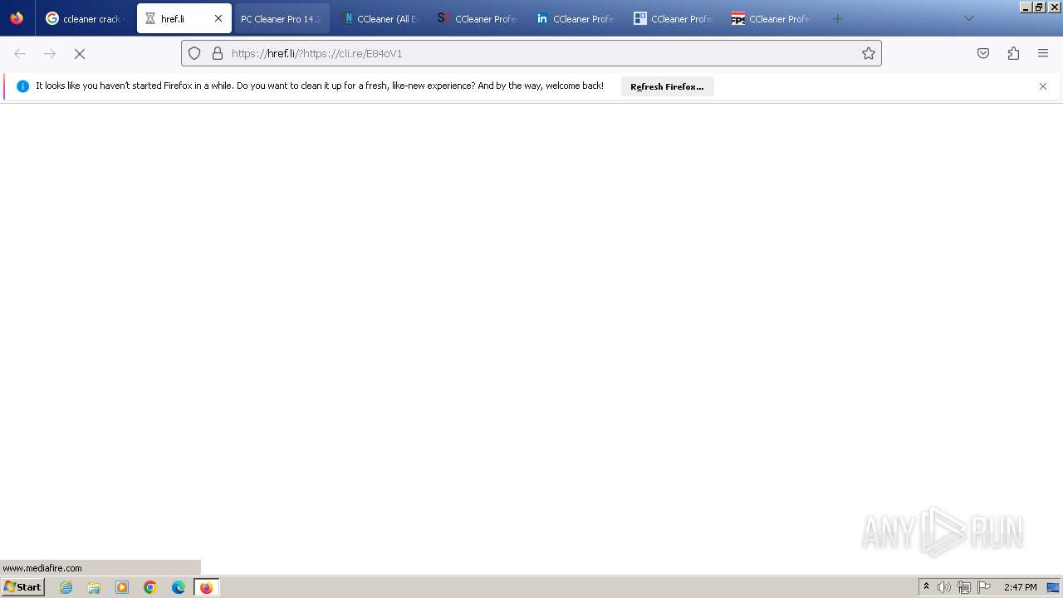Viewport: 1063px width, 598px height.
Task: Minimize the Firefox window
Action: tap(1026, 7)
